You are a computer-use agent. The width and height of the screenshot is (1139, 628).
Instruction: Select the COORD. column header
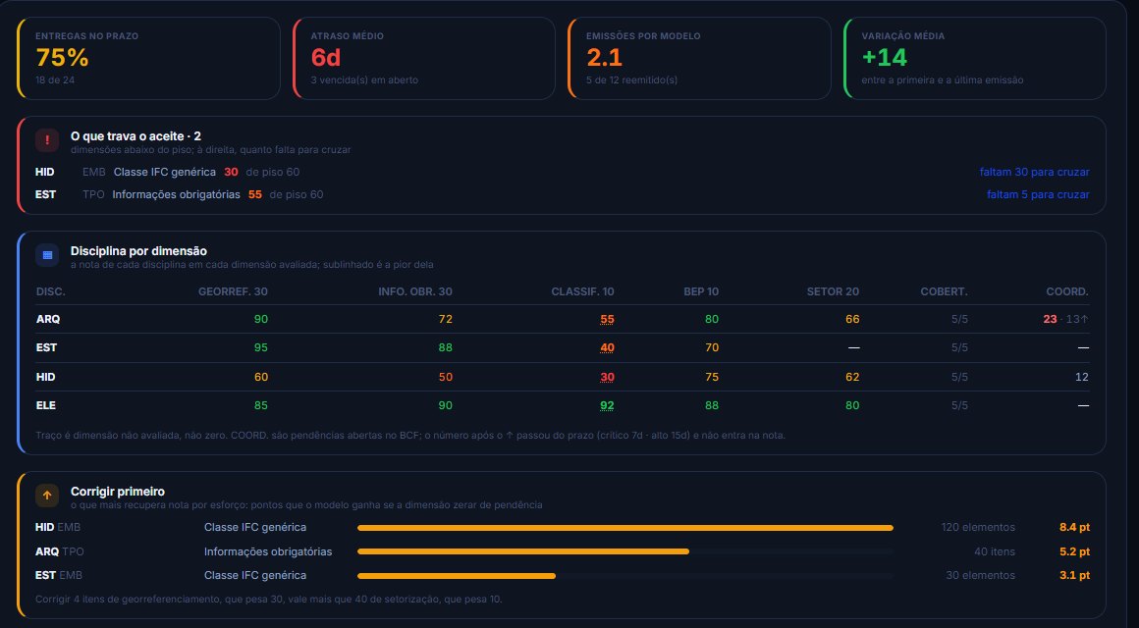[x=1067, y=291]
